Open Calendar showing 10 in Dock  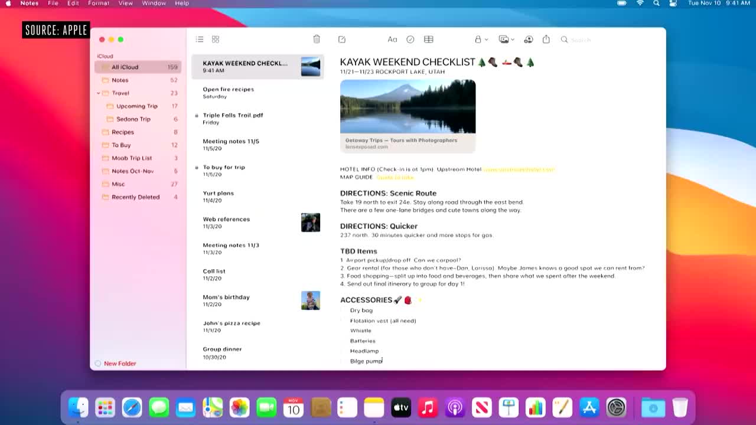click(294, 407)
